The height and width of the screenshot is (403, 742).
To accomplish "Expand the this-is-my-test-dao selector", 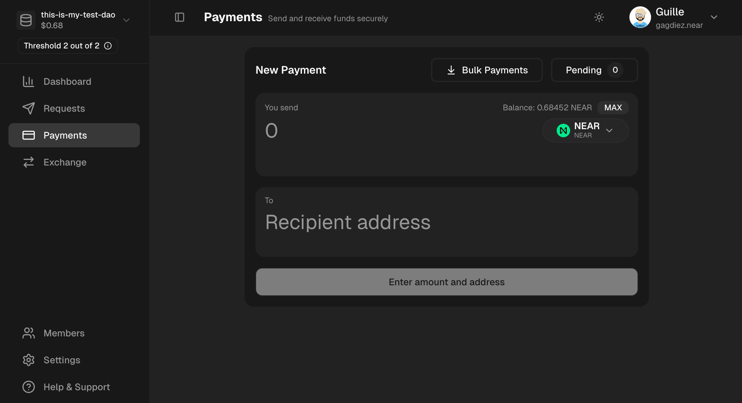I will 126,20.
